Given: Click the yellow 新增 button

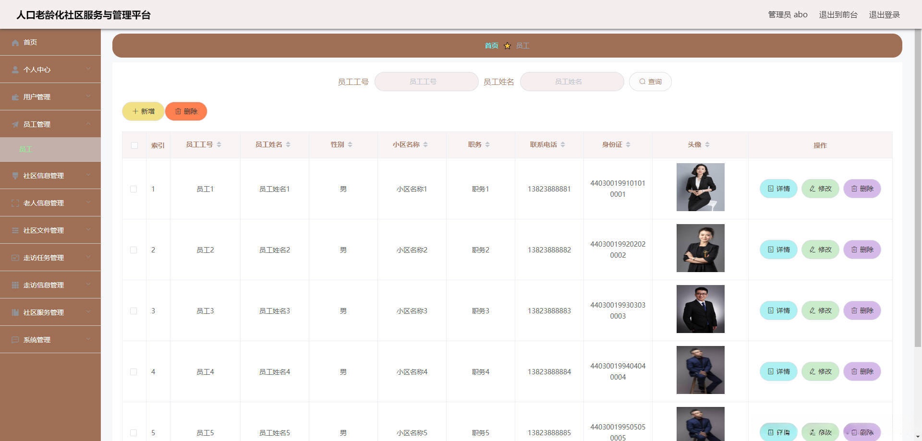Looking at the screenshot, I should point(143,111).
